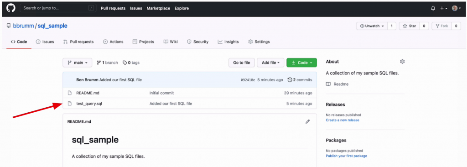Click Publish your first package
The width and height of the screenshot is (467, 167).
coord(347,156)
